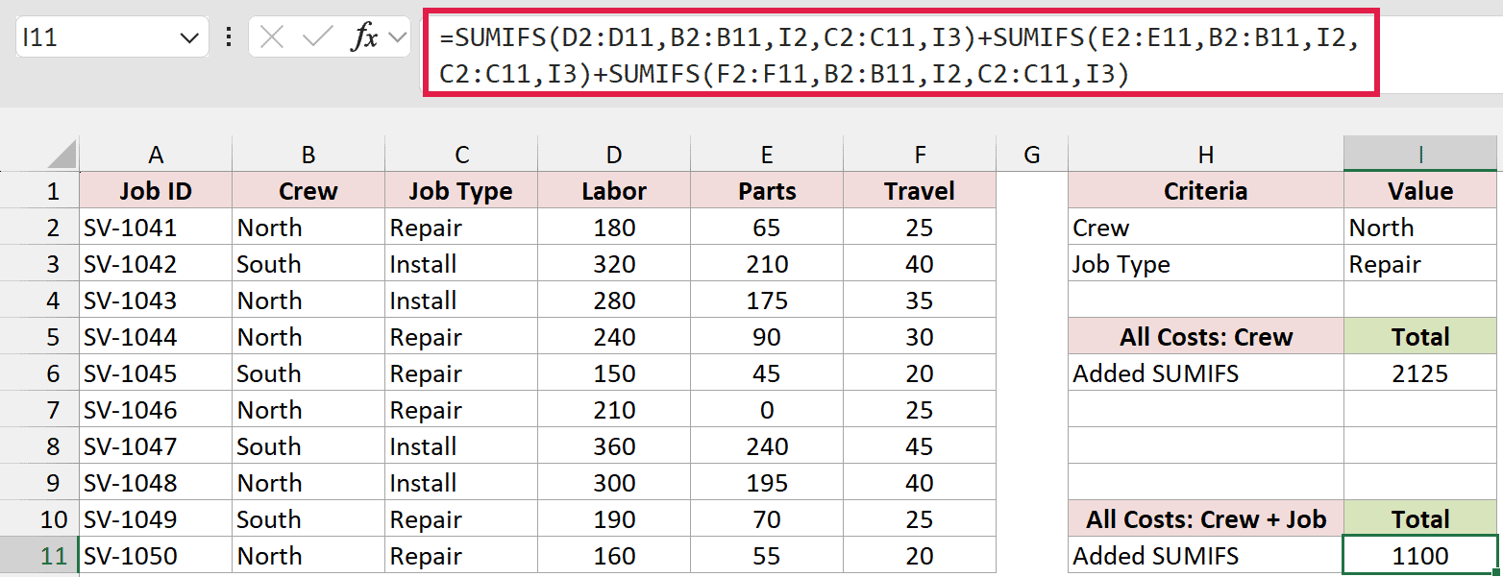Select column I header
This screenshot has height=577, width=1503.
(1420, 155)
